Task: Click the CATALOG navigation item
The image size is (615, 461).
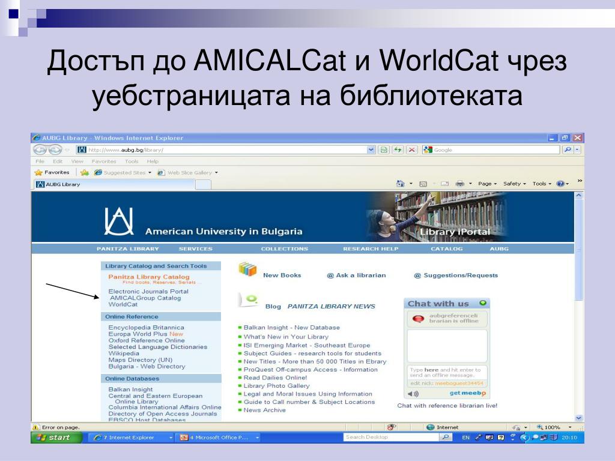Action: tap(446, 249)
